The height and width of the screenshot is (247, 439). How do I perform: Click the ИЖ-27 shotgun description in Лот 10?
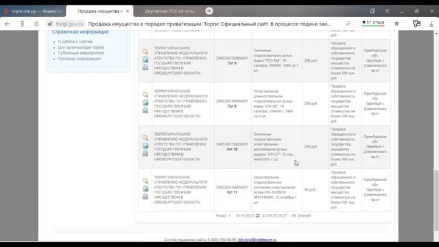(274, 147)
